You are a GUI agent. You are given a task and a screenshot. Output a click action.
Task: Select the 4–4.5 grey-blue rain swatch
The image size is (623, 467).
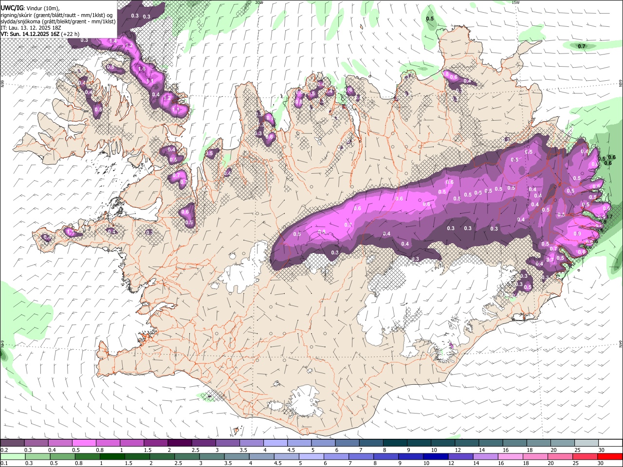[x=261, y=457]
